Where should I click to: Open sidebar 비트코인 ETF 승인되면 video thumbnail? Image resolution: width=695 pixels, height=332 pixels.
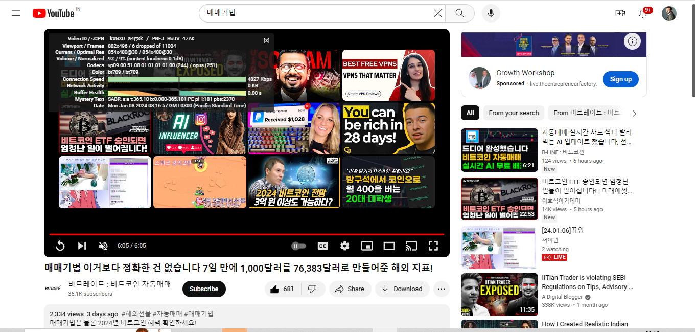coord(499,199)
